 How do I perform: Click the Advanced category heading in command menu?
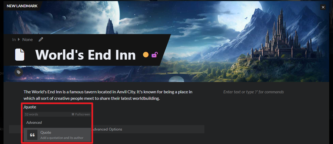34,122
